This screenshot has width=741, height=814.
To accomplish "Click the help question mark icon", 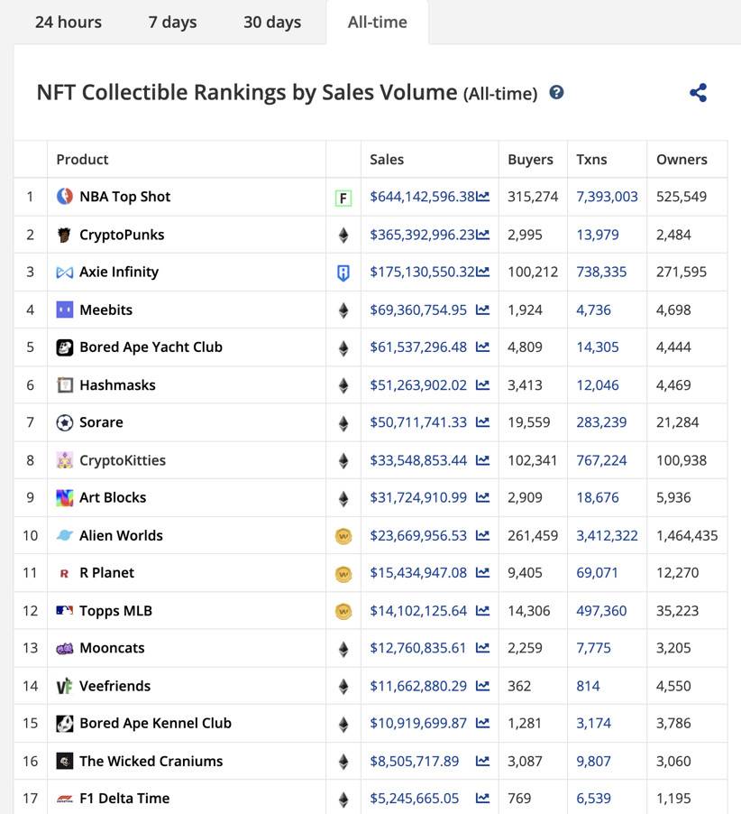I will [x=556, y=92].
